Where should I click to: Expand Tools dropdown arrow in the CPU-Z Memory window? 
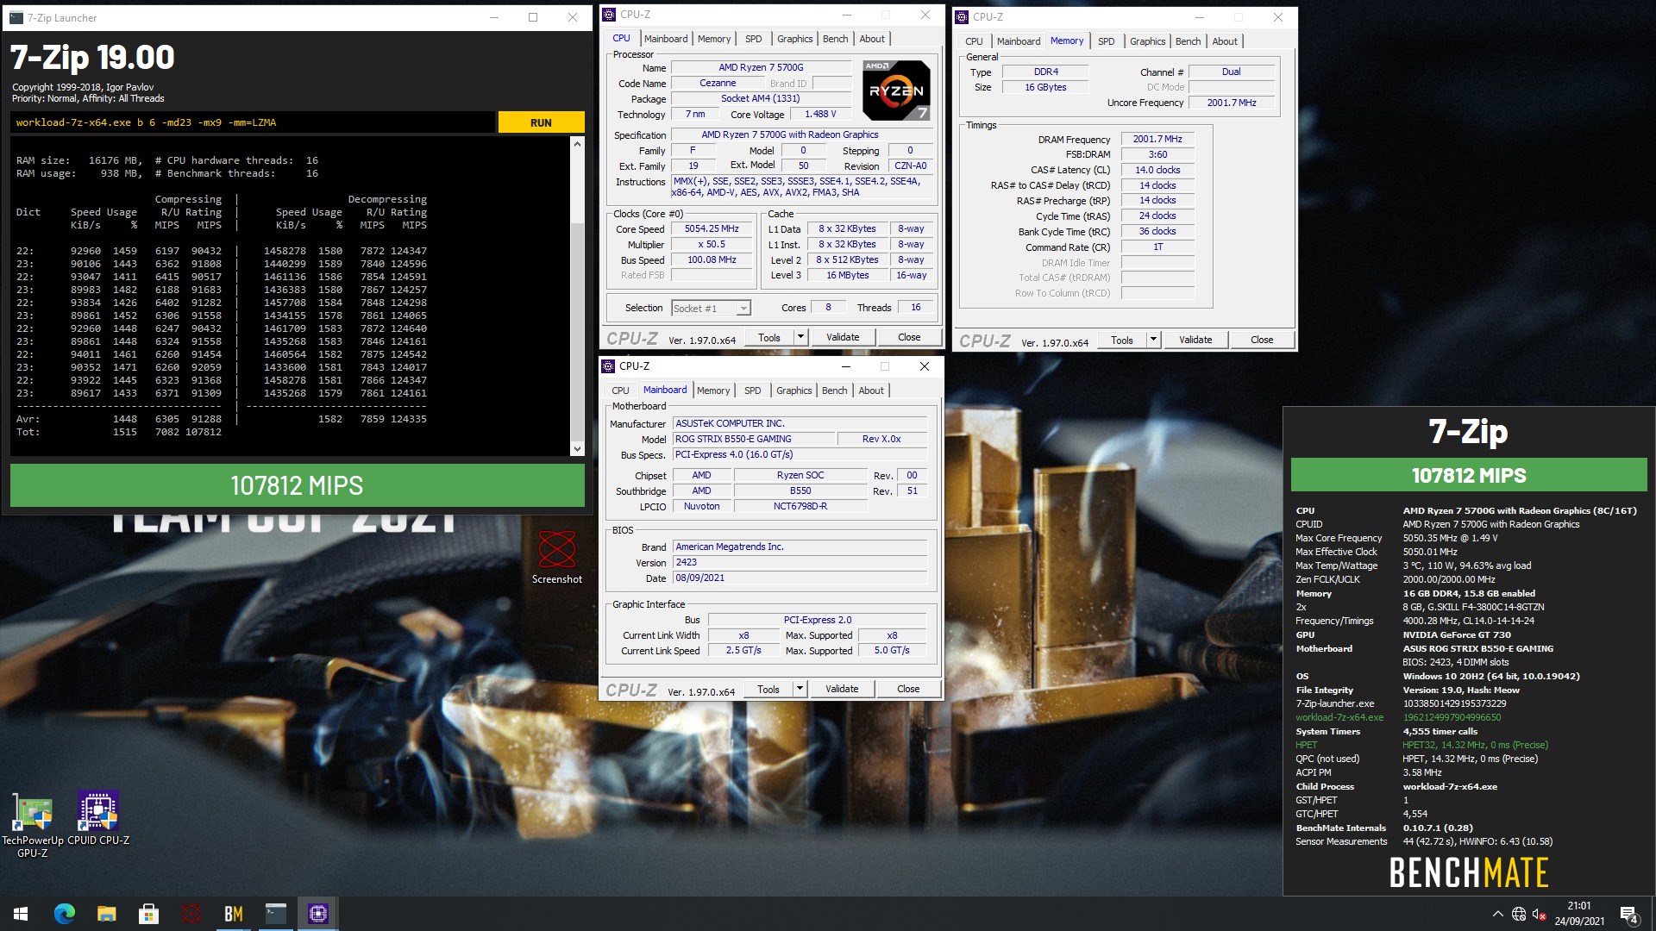pyautogui.click(x=1153, y=341)
